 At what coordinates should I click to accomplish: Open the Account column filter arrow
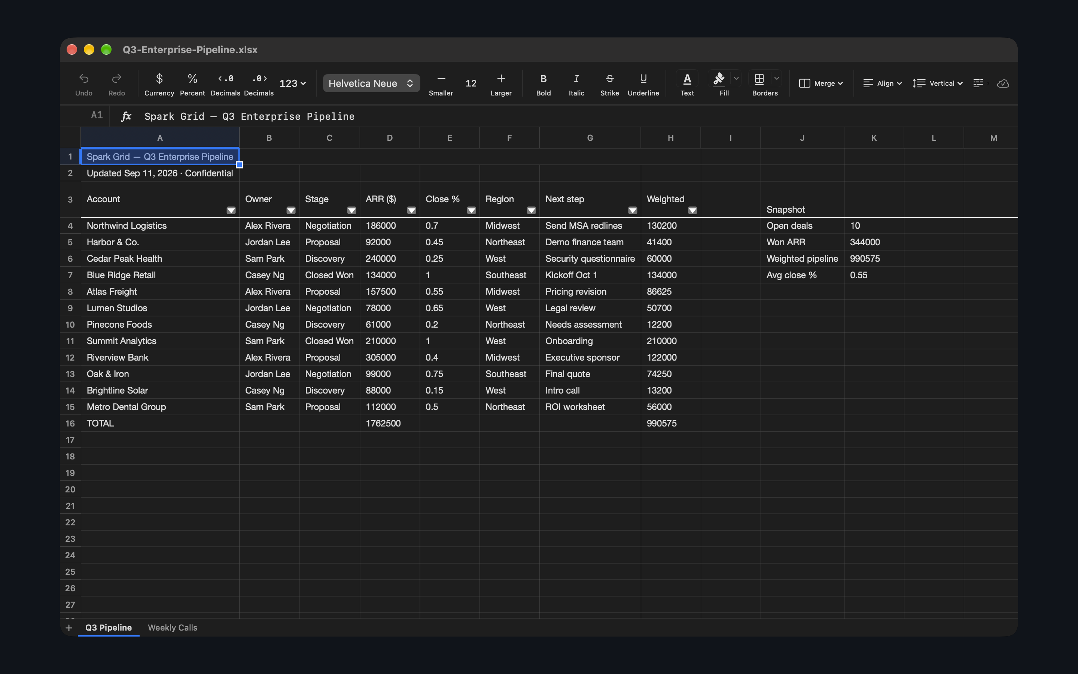(231, 210)
